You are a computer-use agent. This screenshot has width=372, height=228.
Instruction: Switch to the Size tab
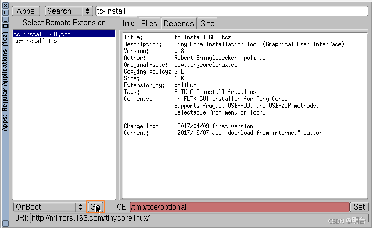click(x=207, y=24)
